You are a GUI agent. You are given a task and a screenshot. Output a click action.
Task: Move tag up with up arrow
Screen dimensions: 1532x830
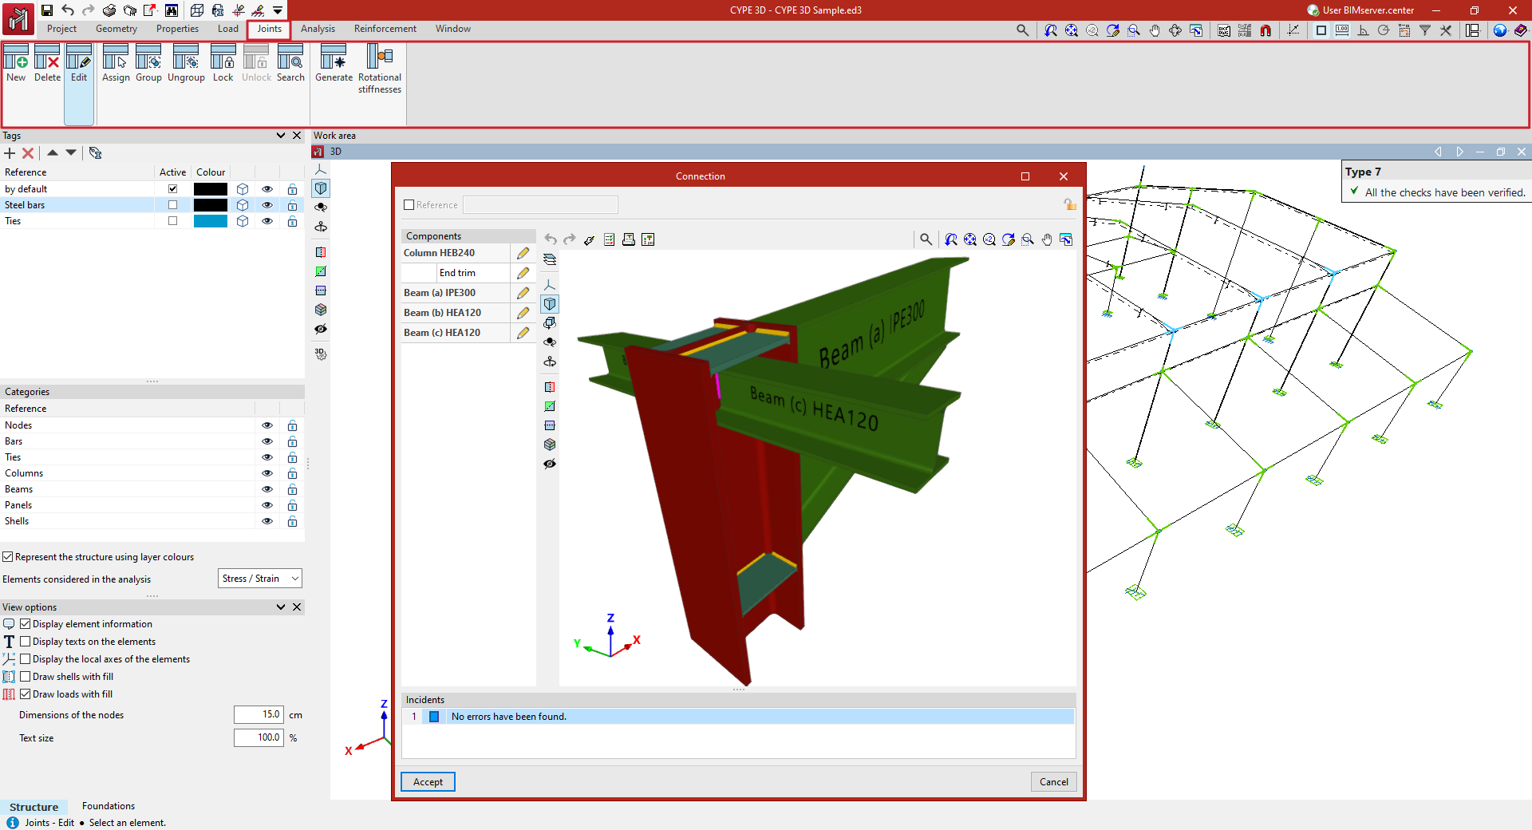pos(52,152)
